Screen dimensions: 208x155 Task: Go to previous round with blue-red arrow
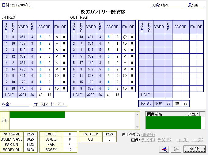[x=164, y=149]
